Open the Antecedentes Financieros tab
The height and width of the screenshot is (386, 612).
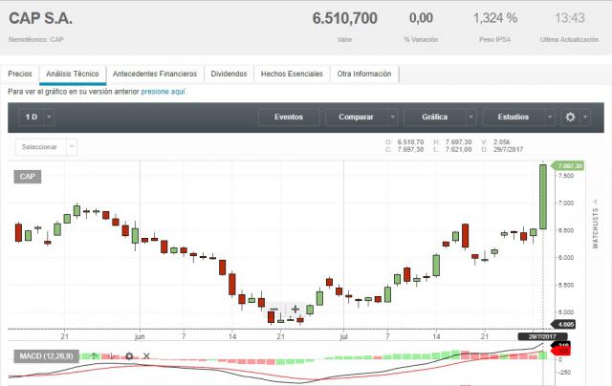(155, 75)
